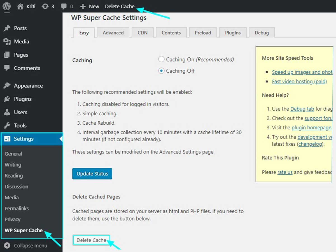Click the plus icon for New
336x252 pixels.
[83, 6]
